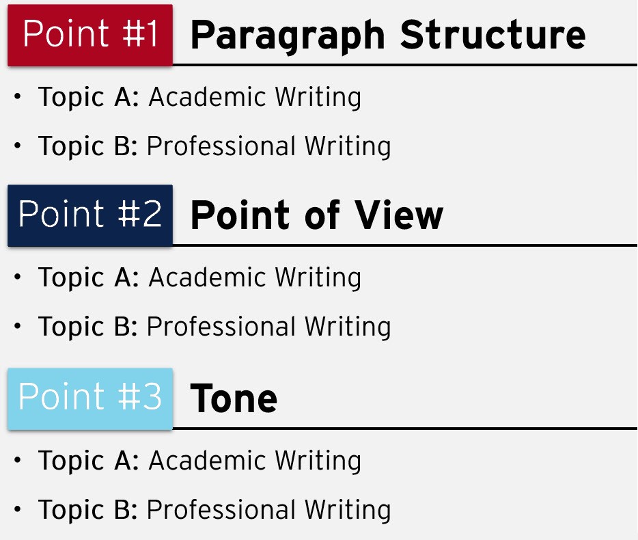The image size is (638, 540).
Task: Click "Academic Writing" under Paragraph Structure
Action: (x=255, y=97)
